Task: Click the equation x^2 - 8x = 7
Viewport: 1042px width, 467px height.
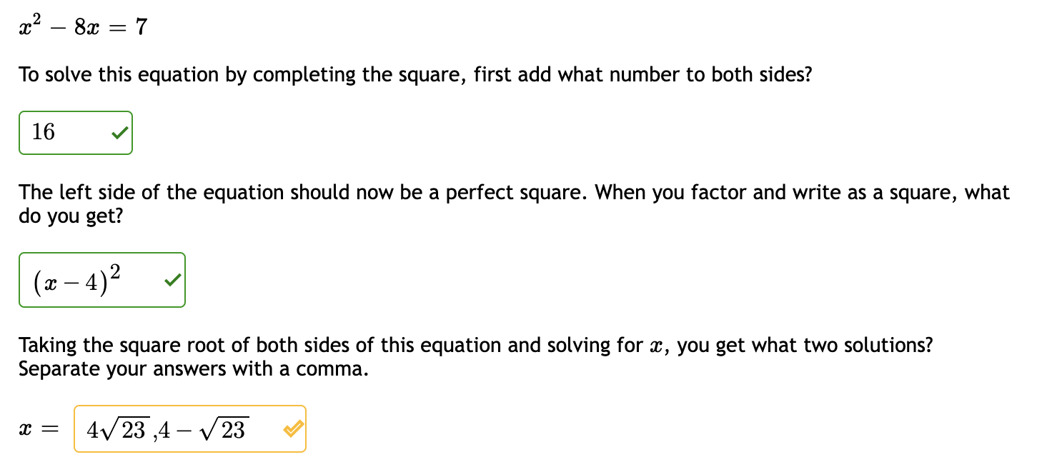Action: 81,24
